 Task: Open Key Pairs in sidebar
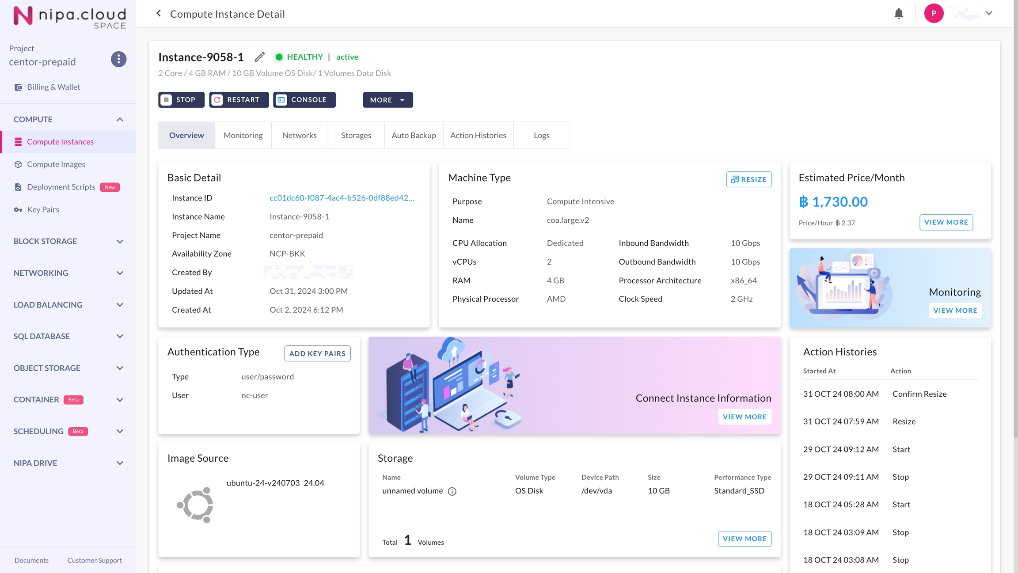[x=43, y=209]
